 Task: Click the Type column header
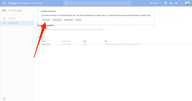84,41
